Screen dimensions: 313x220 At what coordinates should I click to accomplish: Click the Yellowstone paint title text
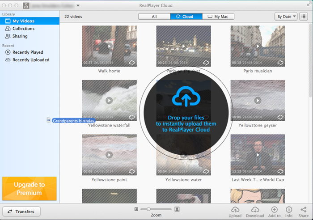click(x=109, y=180)
